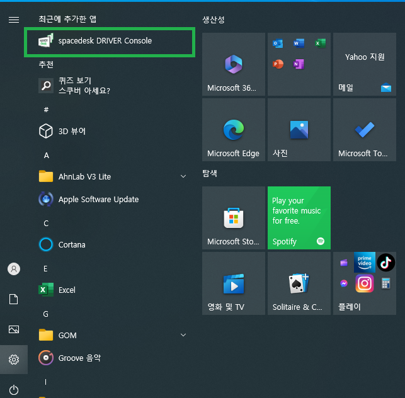Screen dimensions: 405x398
Task: Expand the GOM folder chevron
Action: click(183, 335)
